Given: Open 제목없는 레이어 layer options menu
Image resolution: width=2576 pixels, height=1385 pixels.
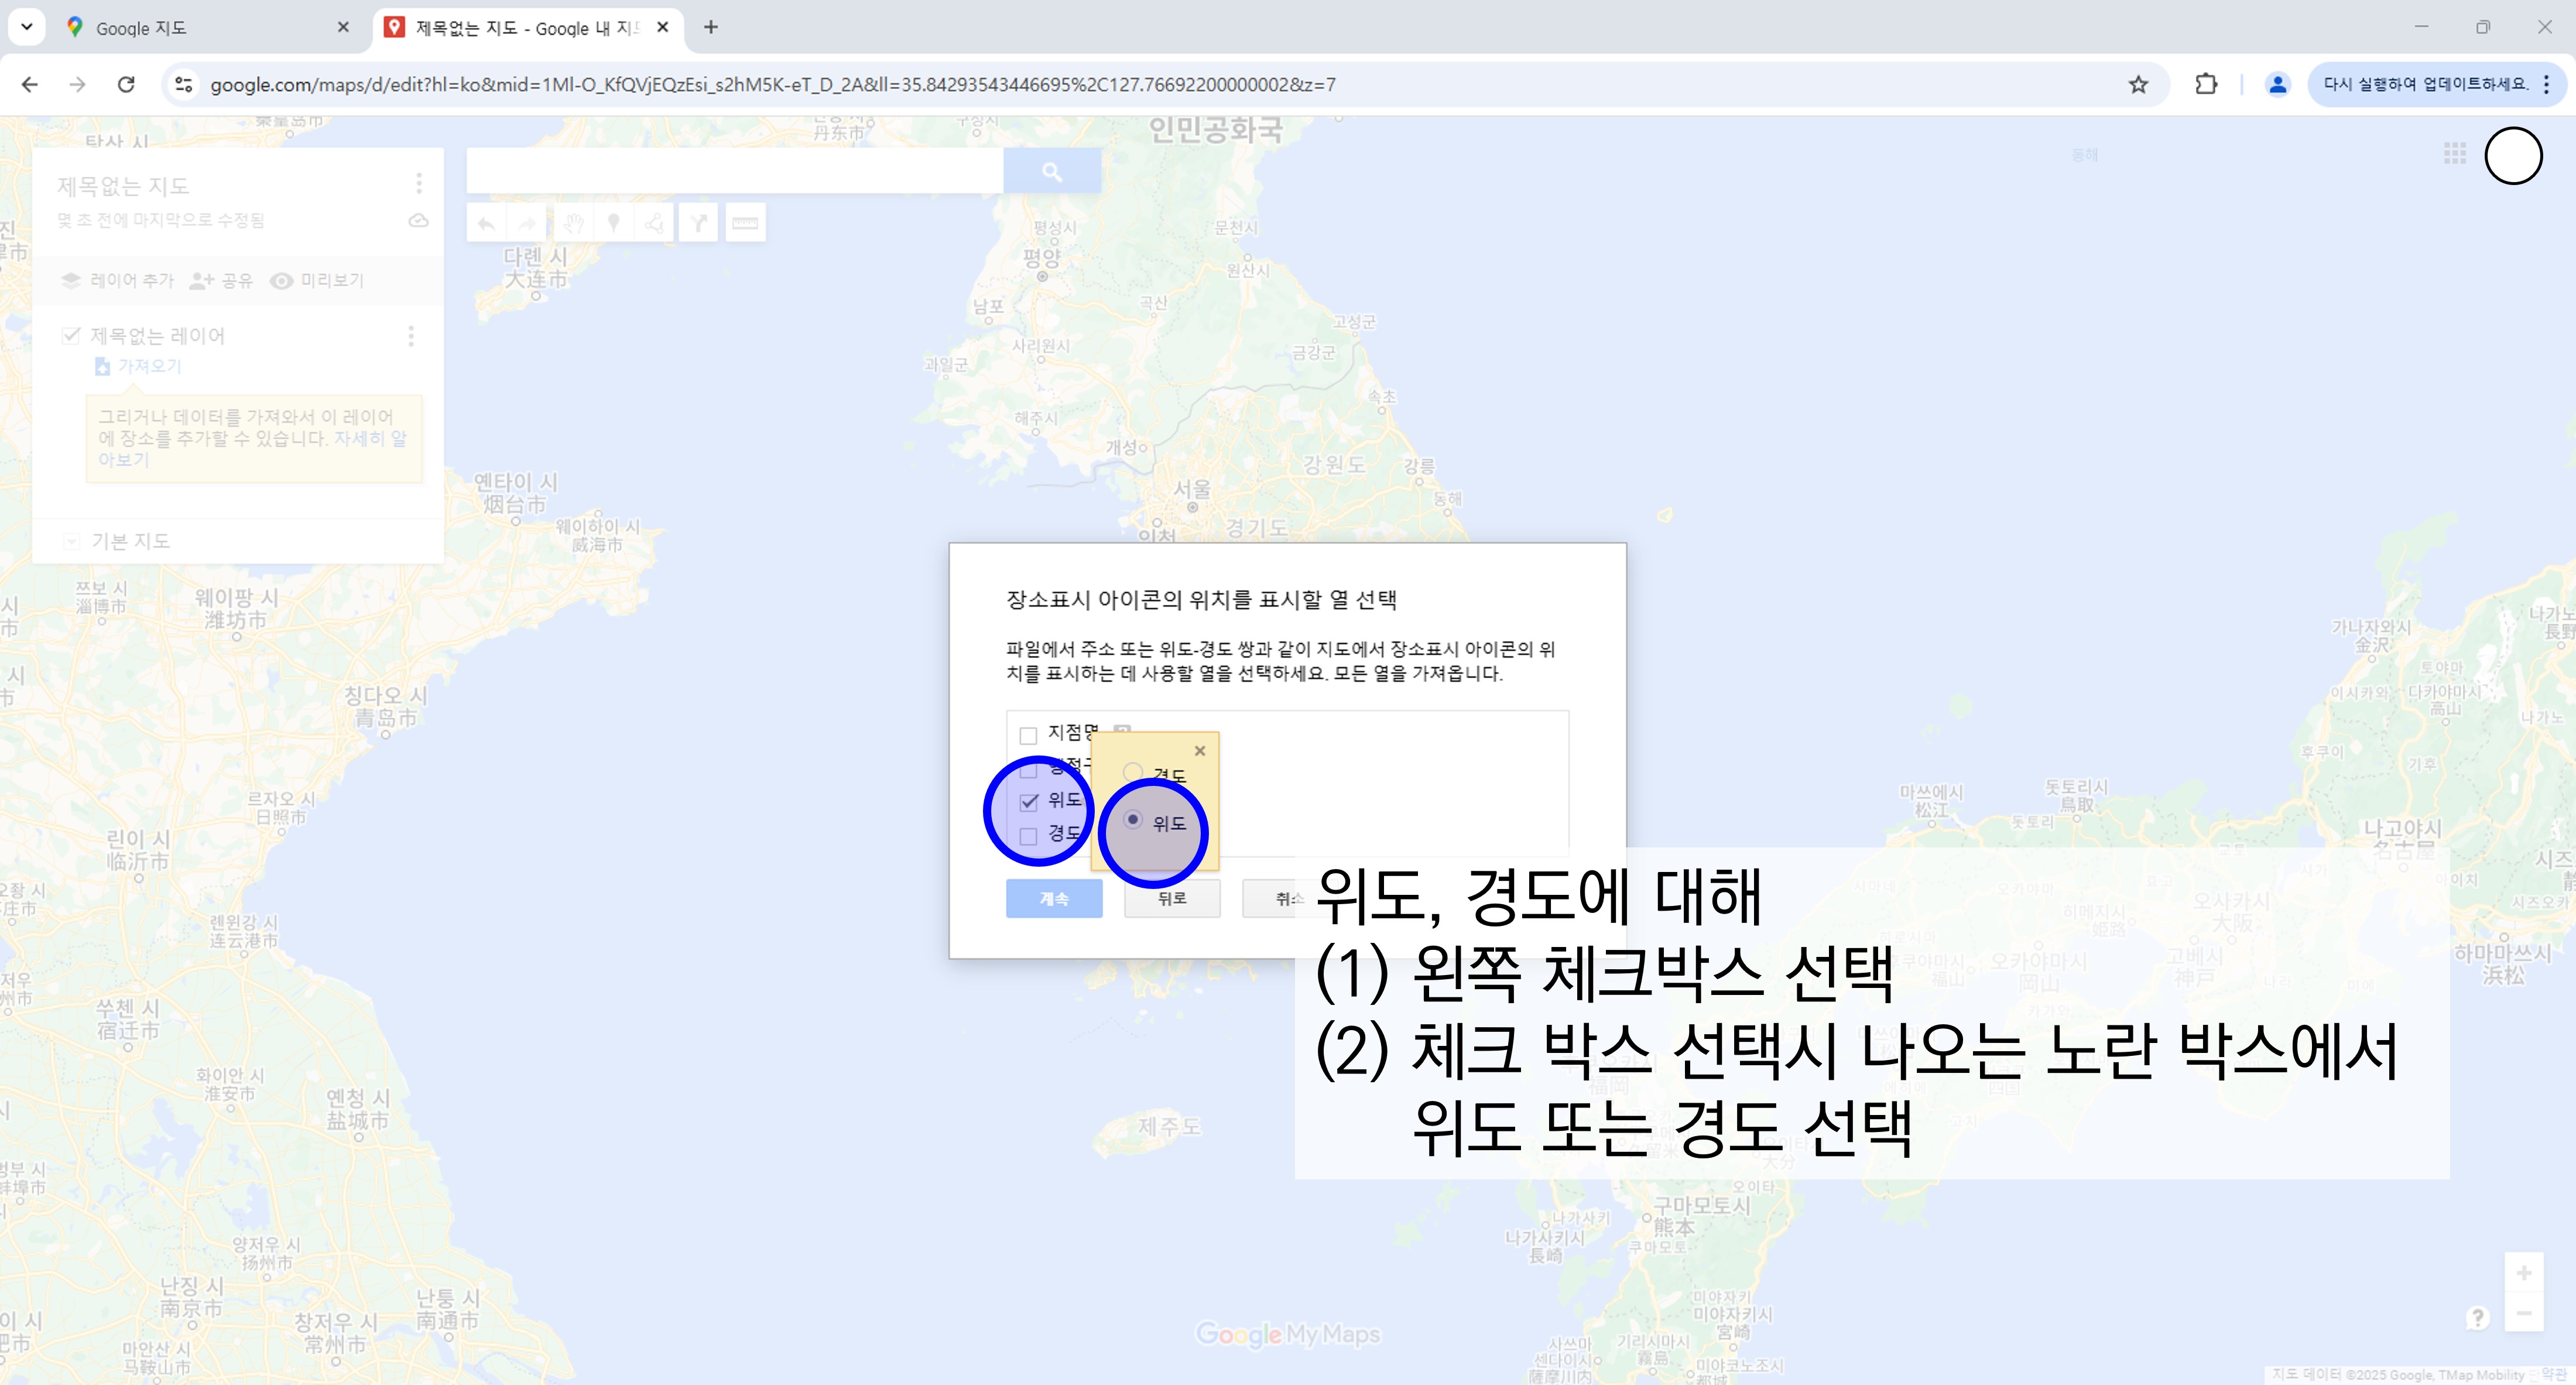Looking at the screenshot, I should coord(411,336).
